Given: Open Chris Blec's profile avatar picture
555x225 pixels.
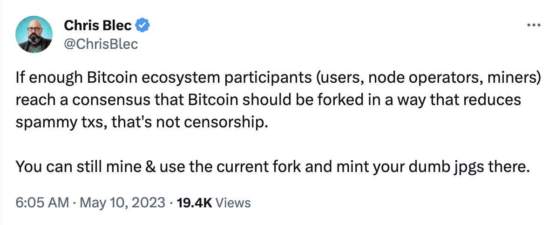Looking at the screenshot, I should pos(34,34).
